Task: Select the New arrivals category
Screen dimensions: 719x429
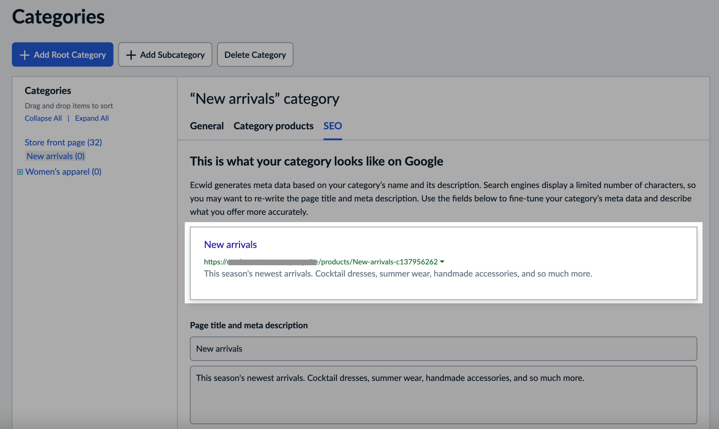Action: pos(55,156)
